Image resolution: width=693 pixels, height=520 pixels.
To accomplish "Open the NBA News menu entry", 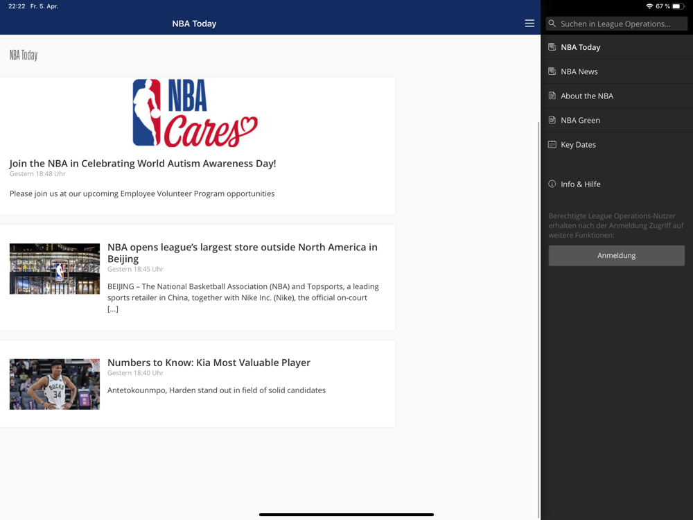I will [x=617, y=71].
